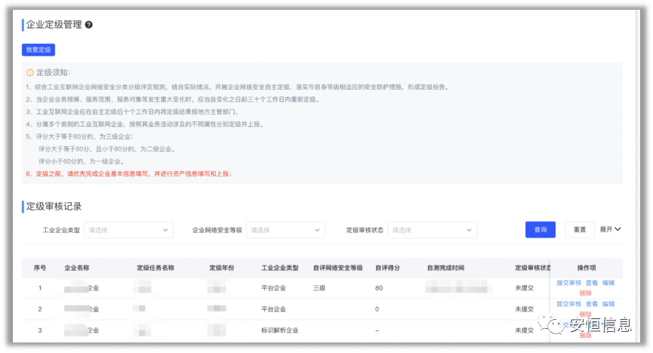Click the 展开 chevron arrow icon
The width and height of the screenshot is (653, 353).
coord(618,229)
